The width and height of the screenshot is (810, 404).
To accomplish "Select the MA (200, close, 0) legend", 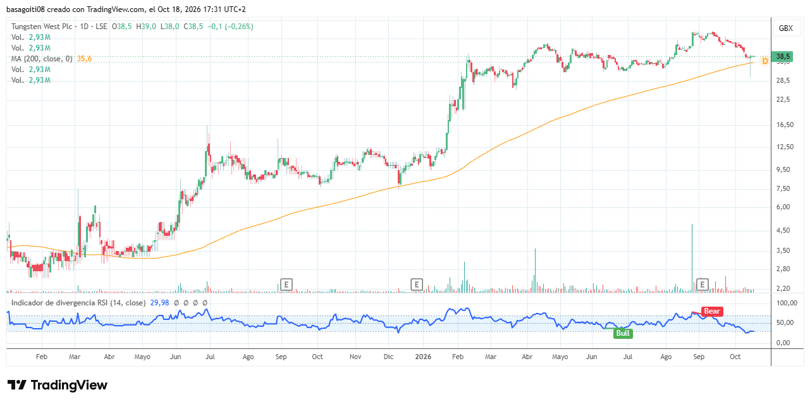I will [42, 59].
